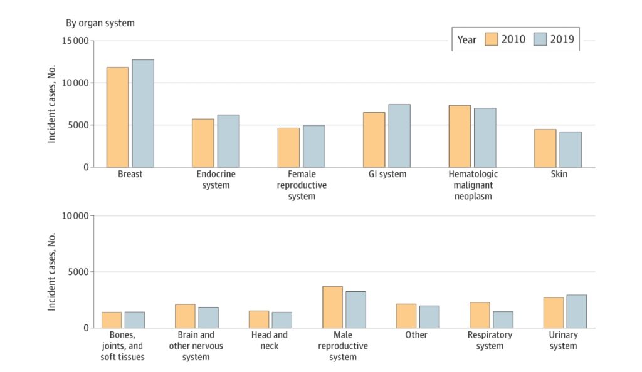
Task: Click the orange 2010 legend swatch
Action: (491, 39)
